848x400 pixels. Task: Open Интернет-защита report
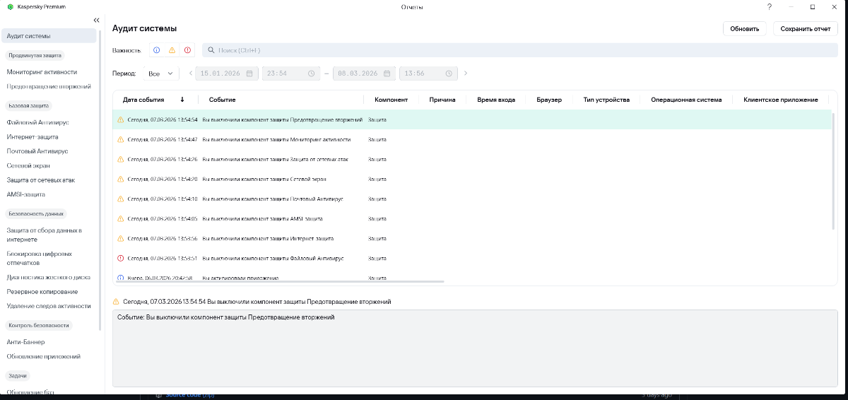[33, 136]
